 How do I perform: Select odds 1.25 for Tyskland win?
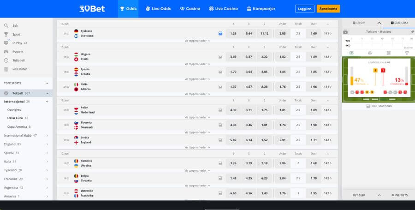tap(233, 34)
